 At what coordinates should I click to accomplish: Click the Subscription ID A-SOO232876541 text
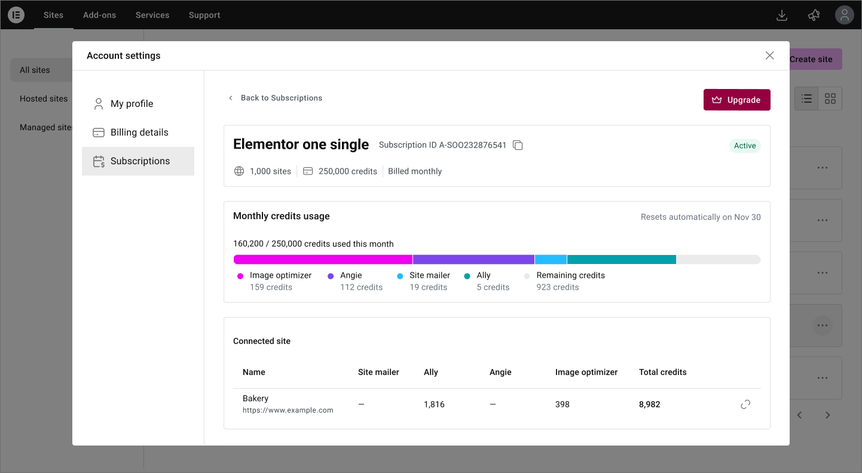click(443, 145)
